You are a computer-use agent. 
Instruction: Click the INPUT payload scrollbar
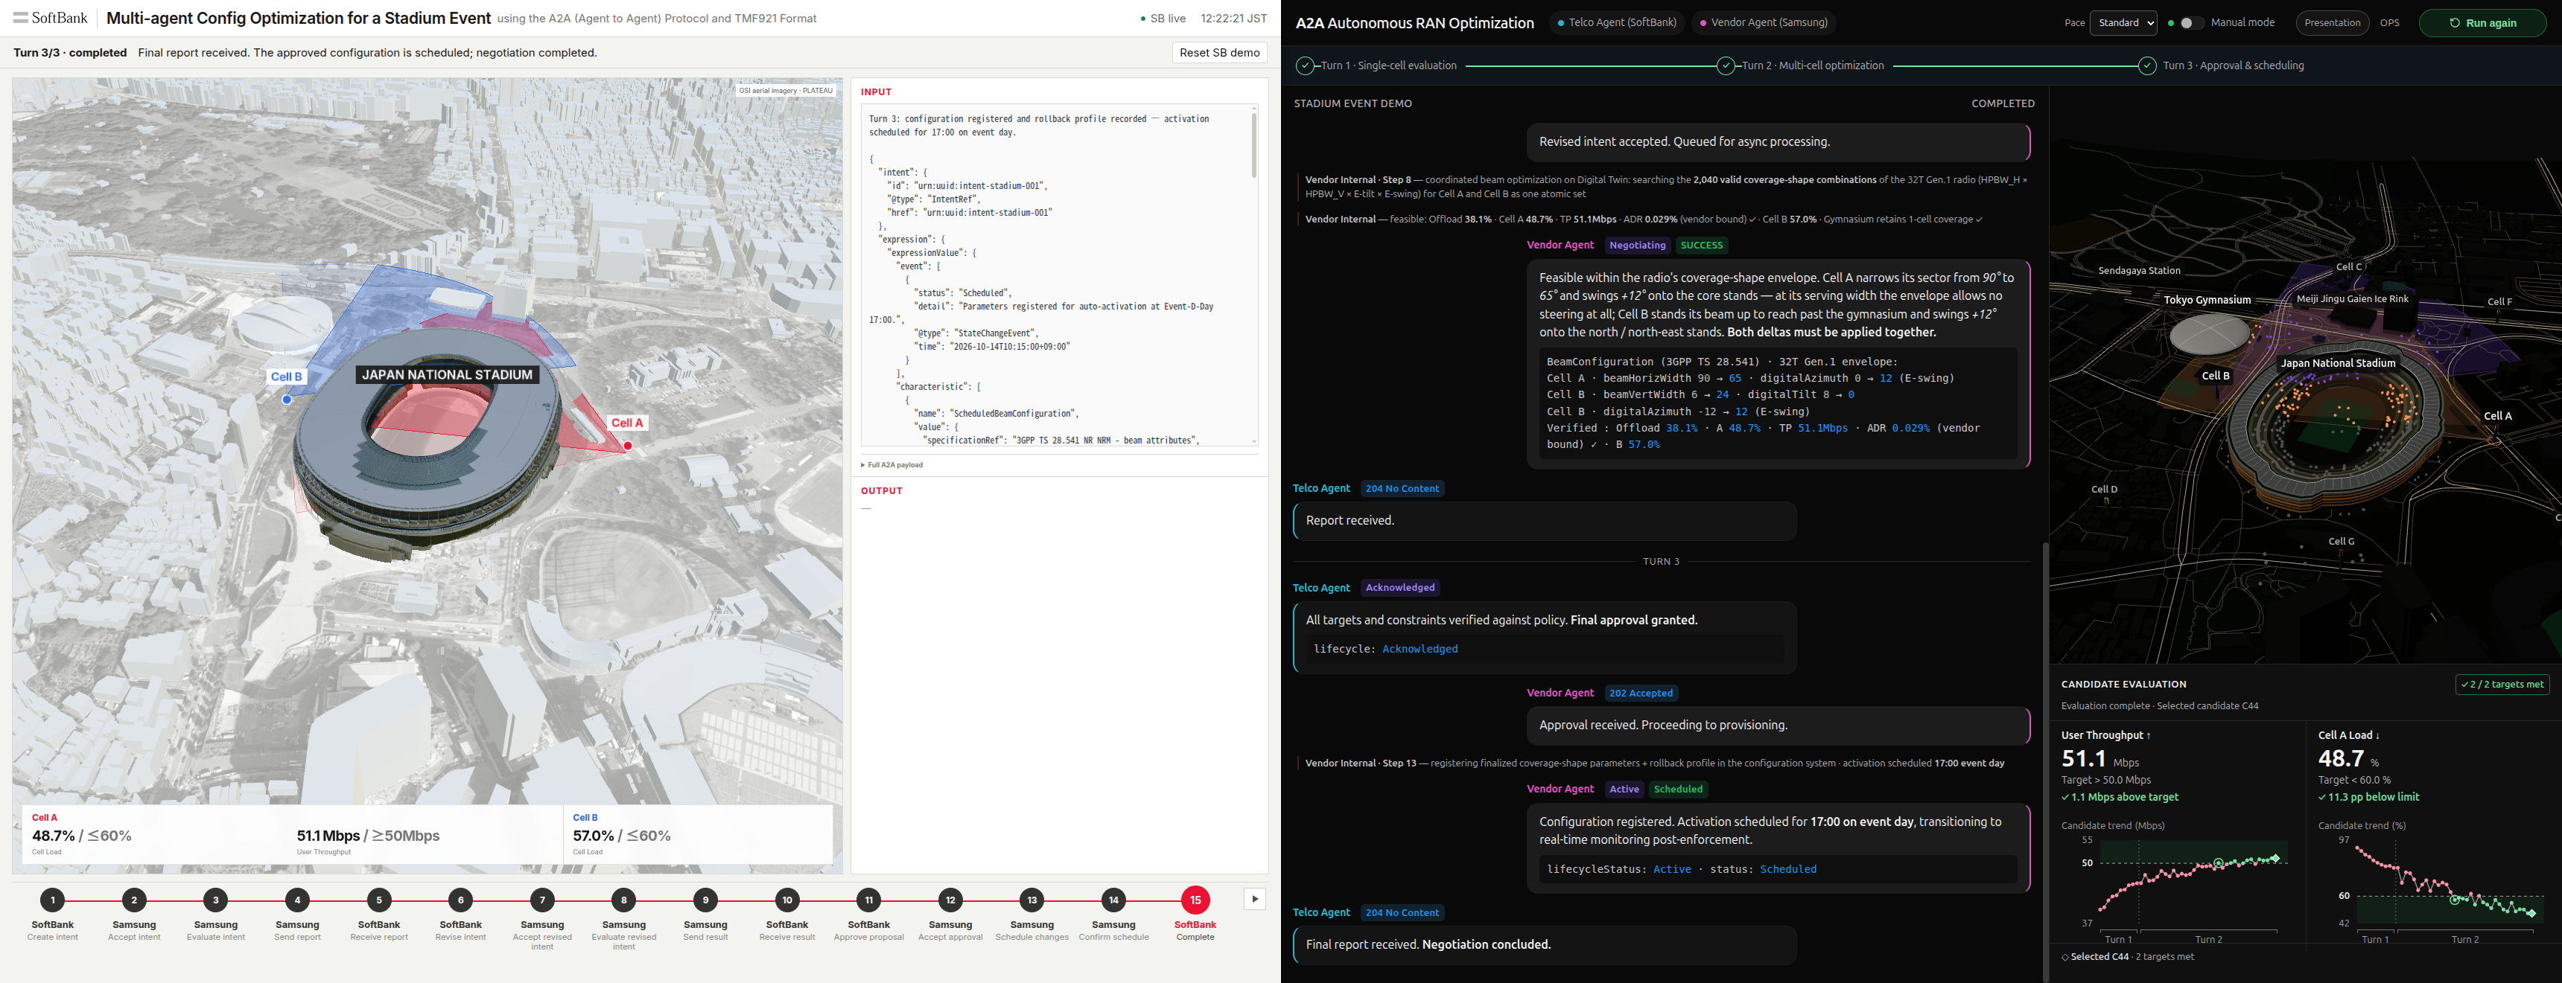pyautogui.click(x=1253, y=144)
